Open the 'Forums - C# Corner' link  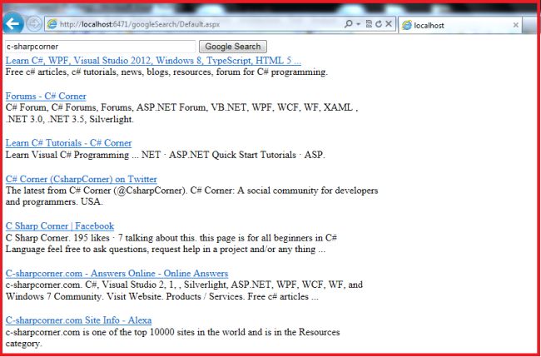tap(46, 96)
